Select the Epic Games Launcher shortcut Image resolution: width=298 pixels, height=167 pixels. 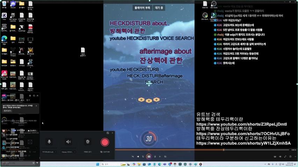(13, 17)
